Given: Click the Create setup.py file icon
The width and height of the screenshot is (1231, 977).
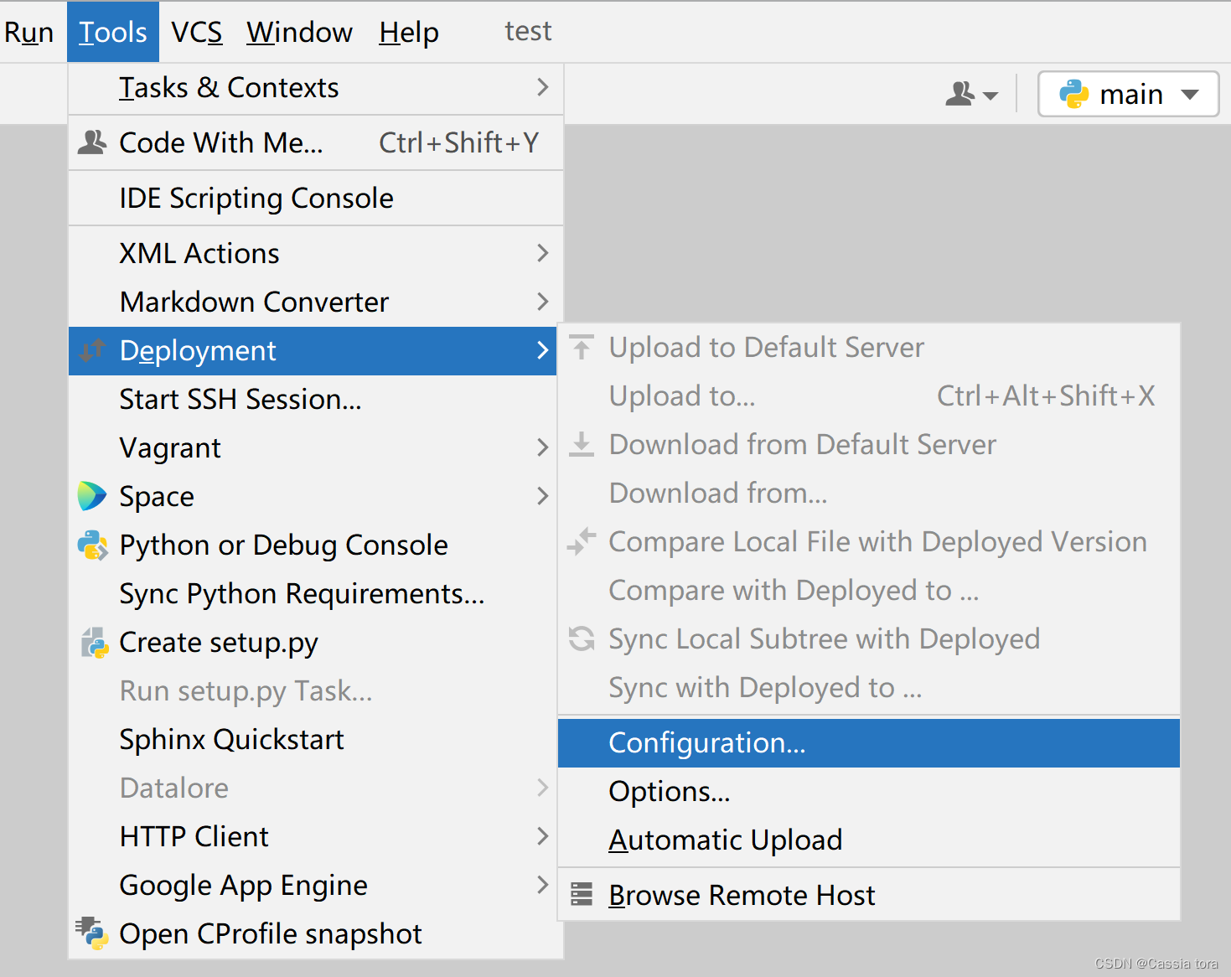Looking at the screenshot, I should pos(94,643).
